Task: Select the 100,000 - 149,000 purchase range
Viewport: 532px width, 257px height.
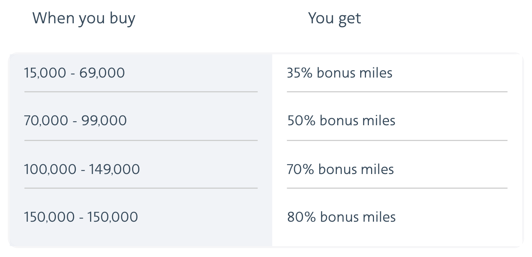Action: (x=82, y=169)
